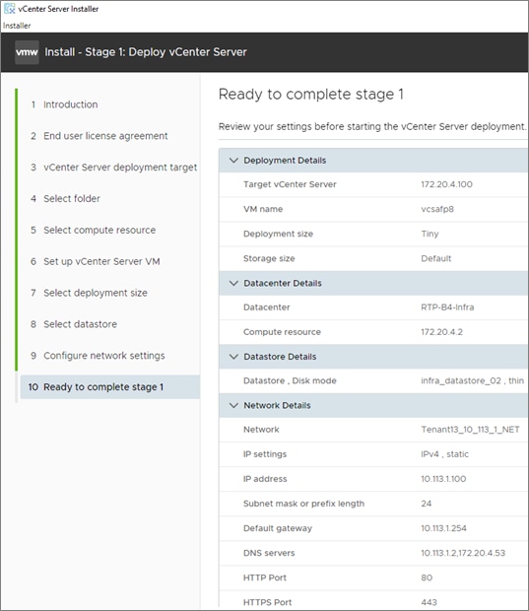This screenshot has width=529, height=611.
Task: Collapse the Datastore Details section
Action: tap(233, 356)
